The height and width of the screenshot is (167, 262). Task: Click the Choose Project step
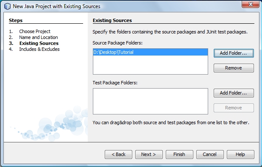tap(35, 31)
